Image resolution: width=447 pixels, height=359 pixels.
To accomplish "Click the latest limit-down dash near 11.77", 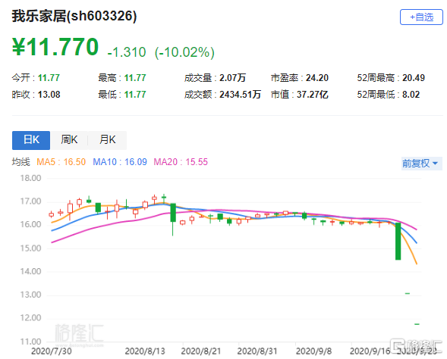I will tap(417, 324).
